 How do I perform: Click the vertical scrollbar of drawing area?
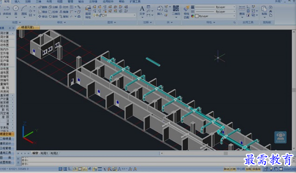click(294, 90)
